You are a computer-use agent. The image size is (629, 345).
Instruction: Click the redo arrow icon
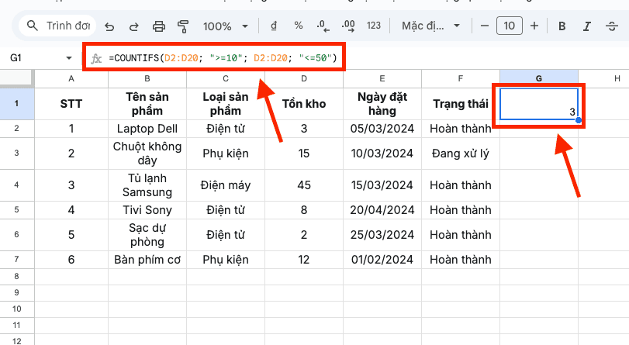coord(134,26)
